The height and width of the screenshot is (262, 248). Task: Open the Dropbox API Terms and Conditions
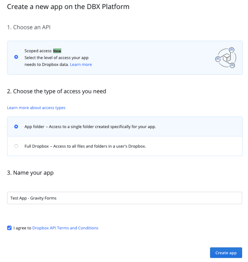[x=65, y=228]
